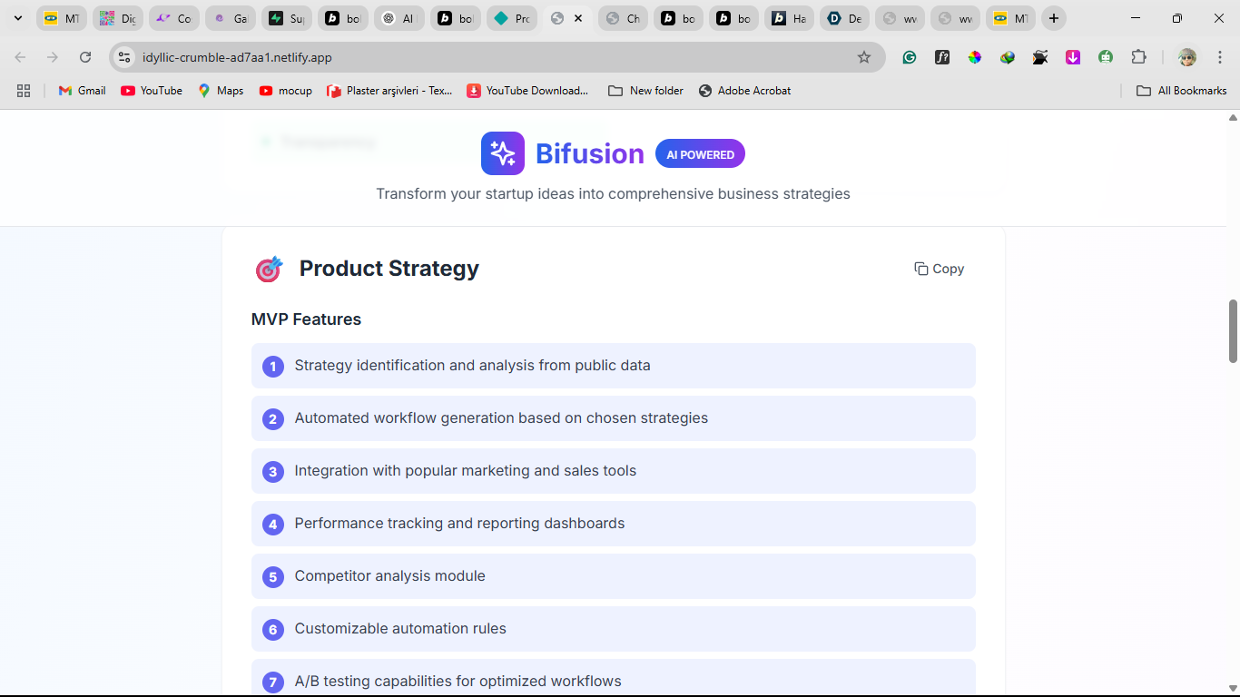Screen dimensions: 1240x697
Task: Select 'Performance tracking and reporting dashboards' row
Action: [614, 524]
